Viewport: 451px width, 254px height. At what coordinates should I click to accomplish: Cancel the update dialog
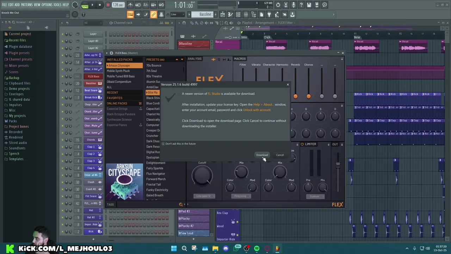[280, 155]
